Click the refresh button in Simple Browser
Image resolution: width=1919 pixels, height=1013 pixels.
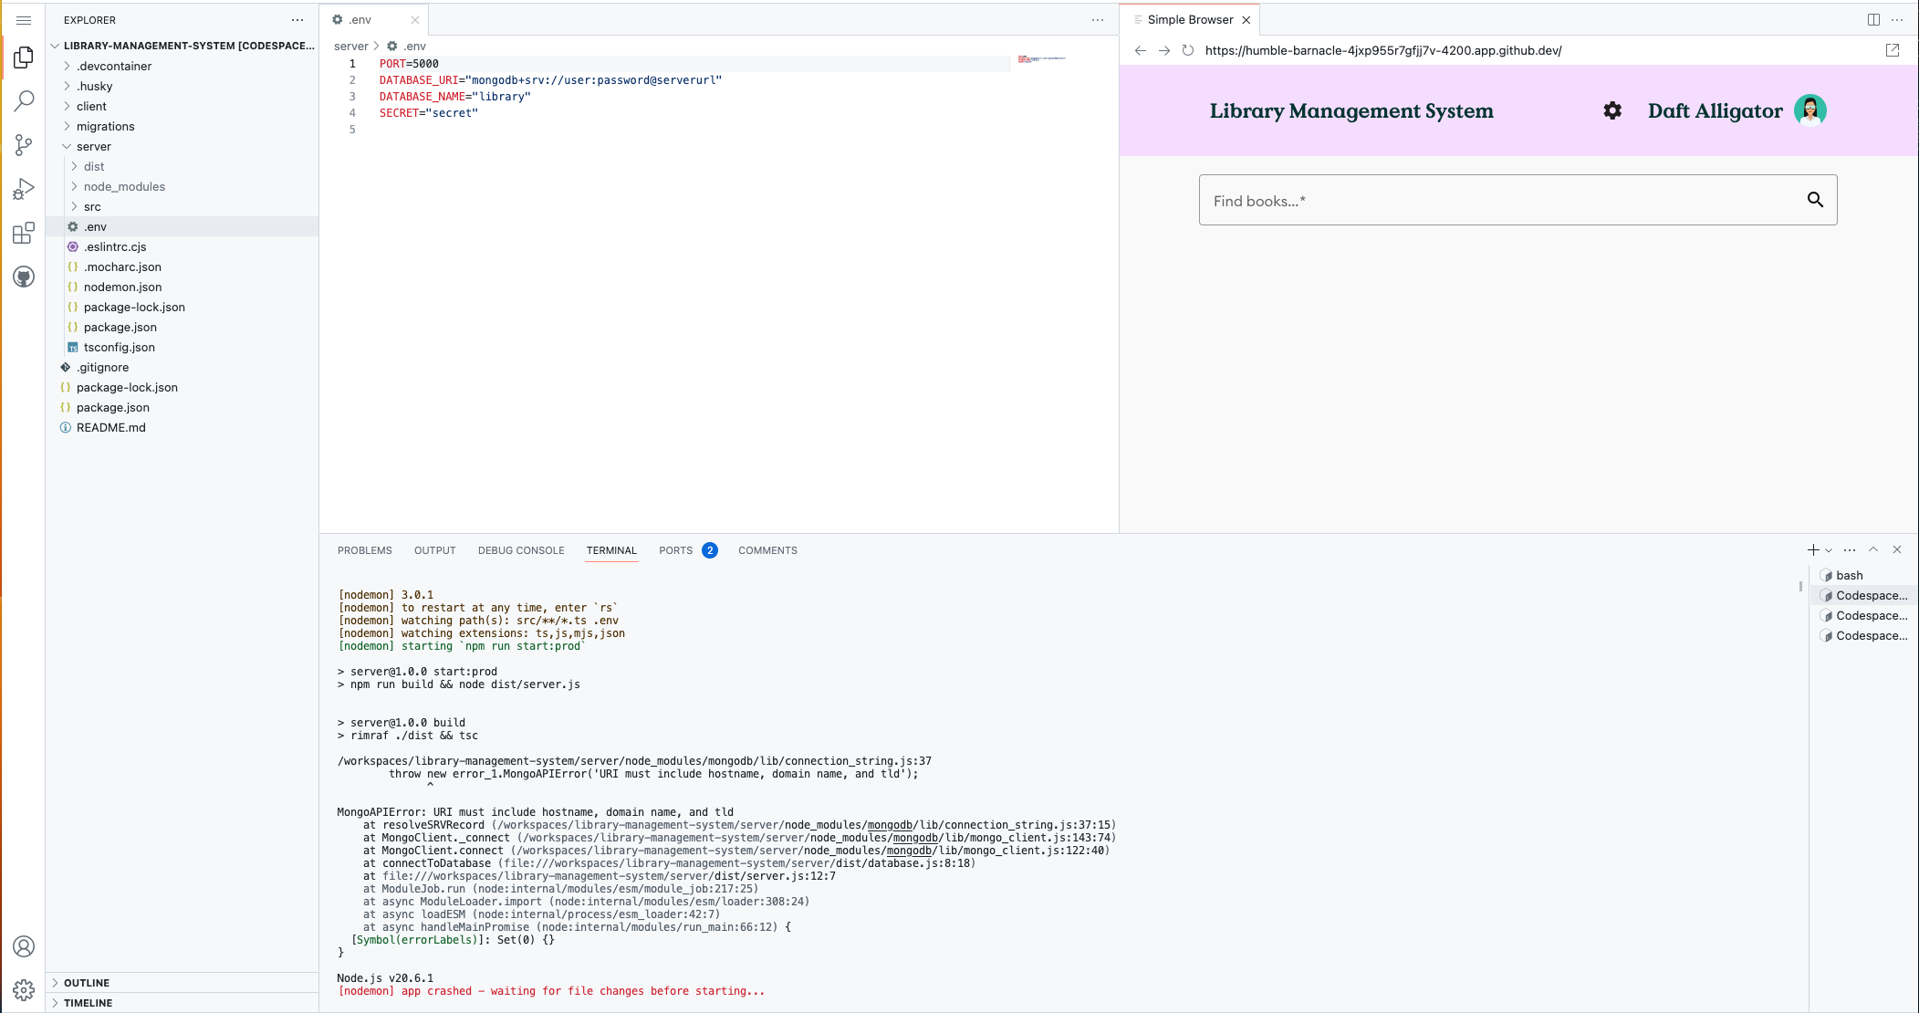pos(1188,51)
